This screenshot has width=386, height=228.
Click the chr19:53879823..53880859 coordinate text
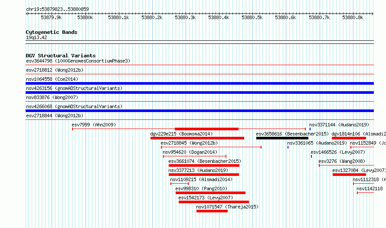pos(57,9)
